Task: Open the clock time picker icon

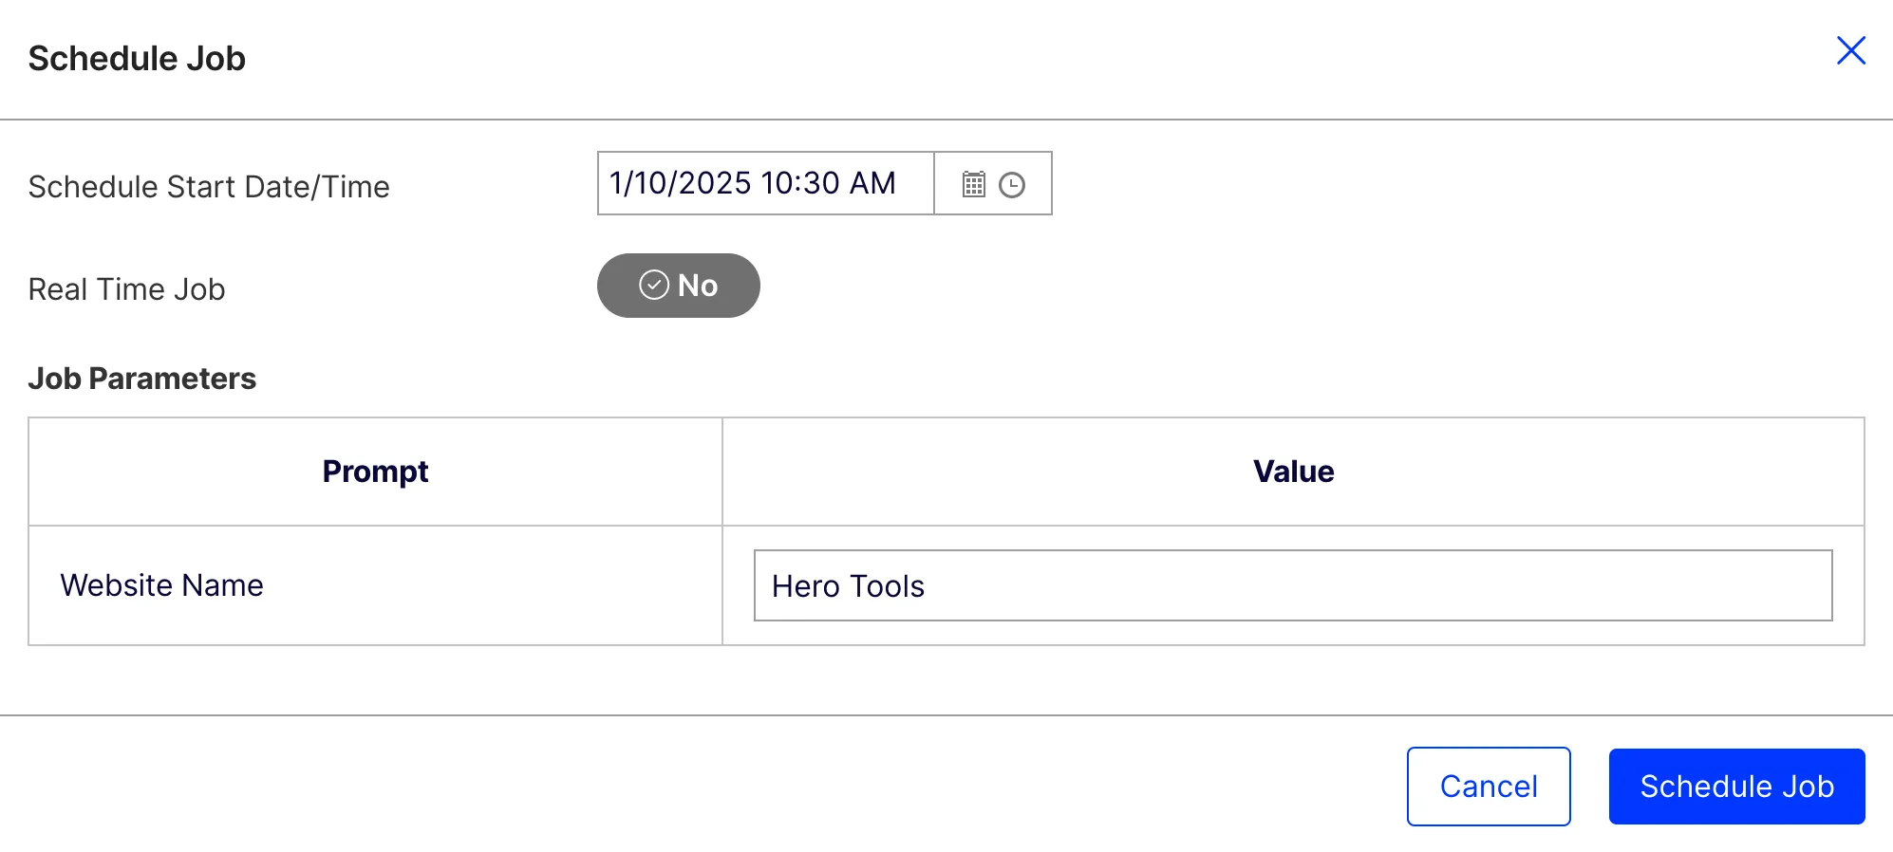Action: [x=1012, y=184]
